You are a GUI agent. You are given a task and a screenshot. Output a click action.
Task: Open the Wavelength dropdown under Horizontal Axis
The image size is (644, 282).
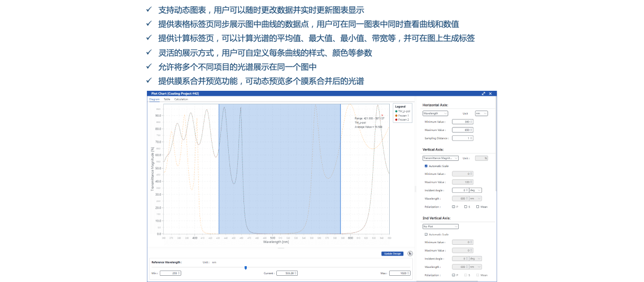click(435, 113)
